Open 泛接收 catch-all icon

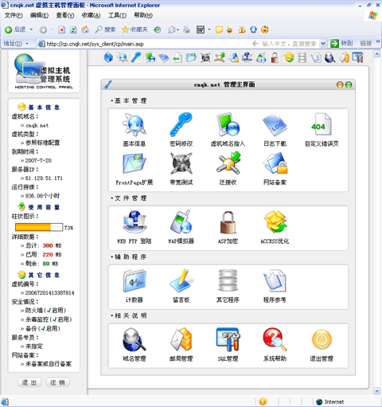228,163
